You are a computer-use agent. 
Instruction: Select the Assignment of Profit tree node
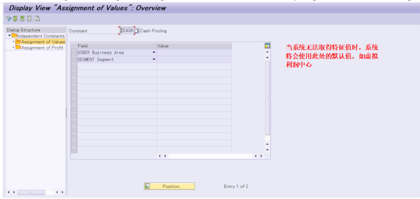(42, 48)
